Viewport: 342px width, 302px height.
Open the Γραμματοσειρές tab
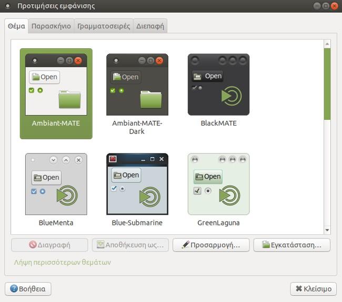point(104,26)
